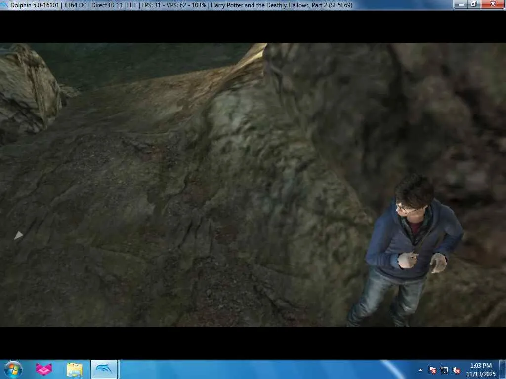The width and height of the screenshot is (506, 379).
Task: Click the muted volume speaker icon
Action: (x=456, y=370)
